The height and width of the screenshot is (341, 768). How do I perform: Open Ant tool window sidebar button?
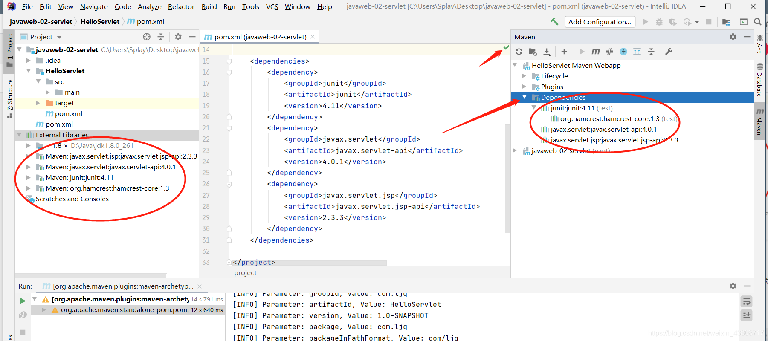click(760, 43)
